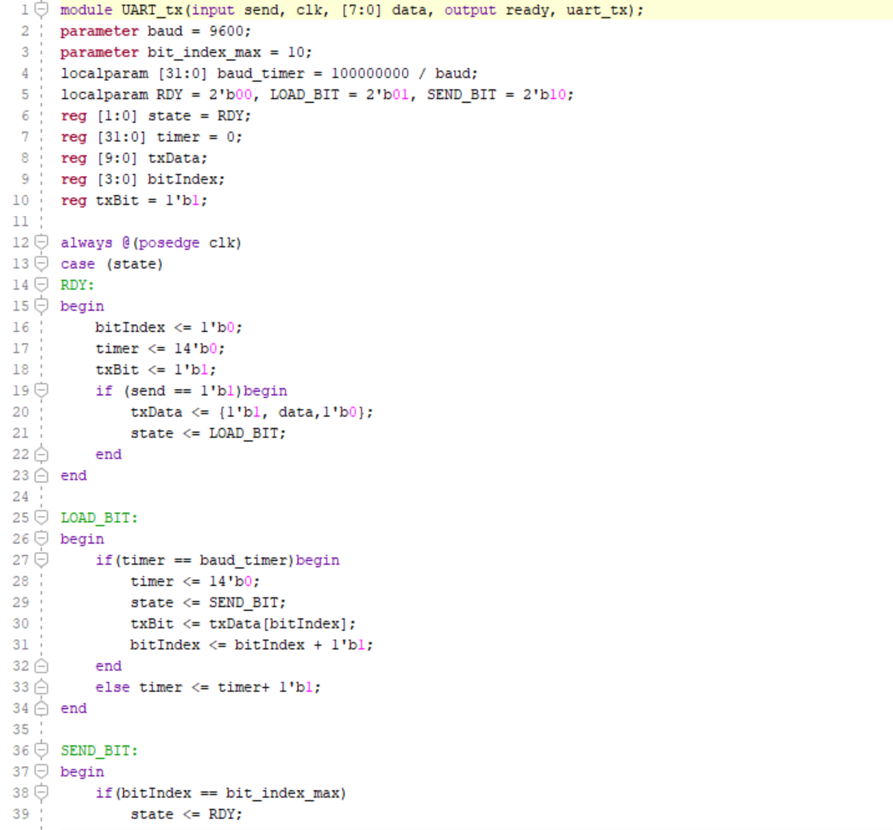Collapse the SEND_BIT: state fold marker
The width and height of the screenshot is (893, 830).
click(x=42, y=750)
